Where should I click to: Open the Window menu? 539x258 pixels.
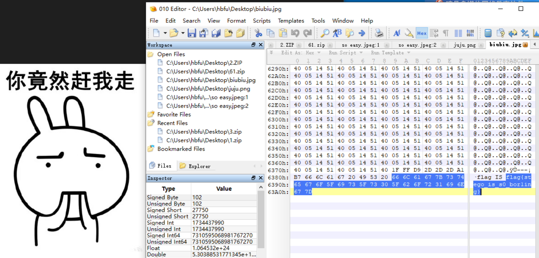tap(343, 21)
